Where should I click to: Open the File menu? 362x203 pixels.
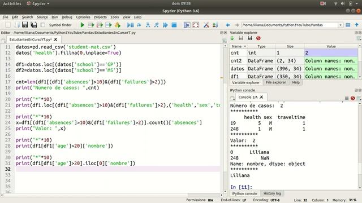(x=5, y=17)
